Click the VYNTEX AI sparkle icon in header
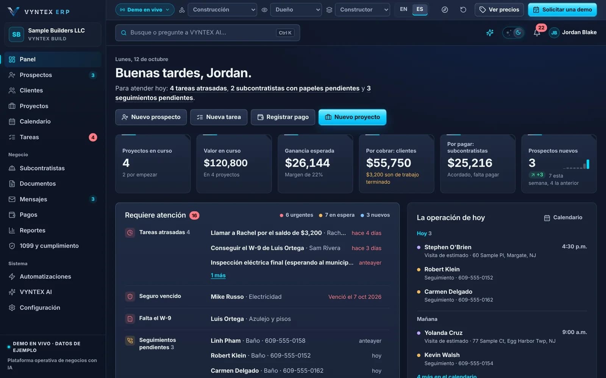This screenshot has height=378, width=606. tap(490, 33)
